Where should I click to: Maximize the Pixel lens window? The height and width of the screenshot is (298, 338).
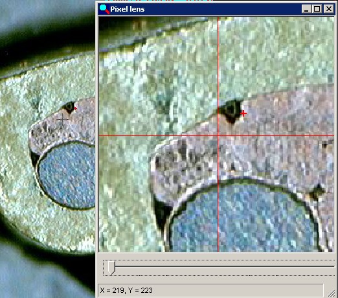[317, 9]
